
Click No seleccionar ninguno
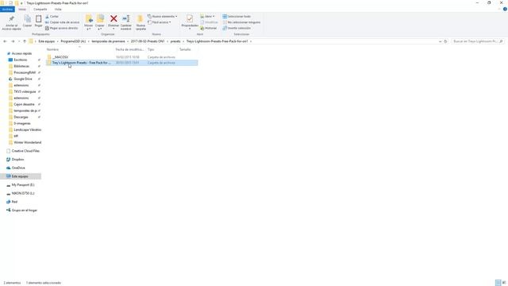click(x=241, y=22)
